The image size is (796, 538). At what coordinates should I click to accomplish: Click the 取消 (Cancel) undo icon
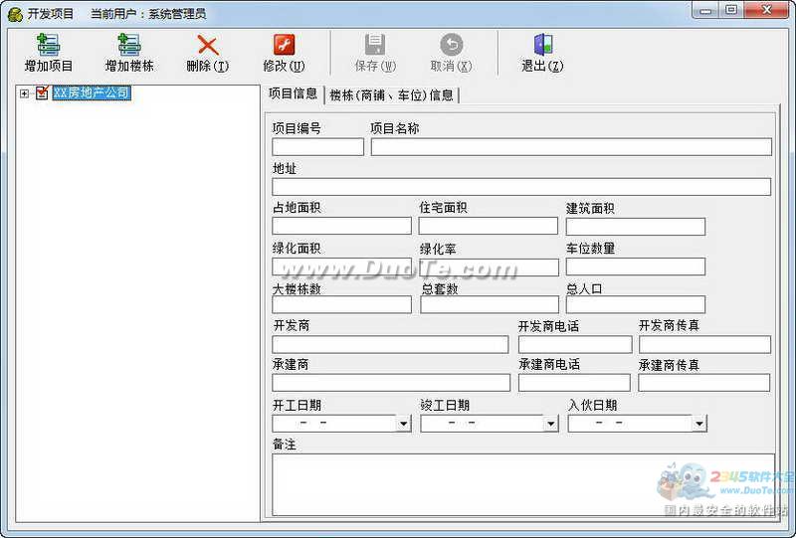(451, 46)
